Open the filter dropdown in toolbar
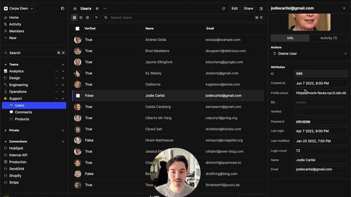Screen dimensions: 351x197 (97, 18)
